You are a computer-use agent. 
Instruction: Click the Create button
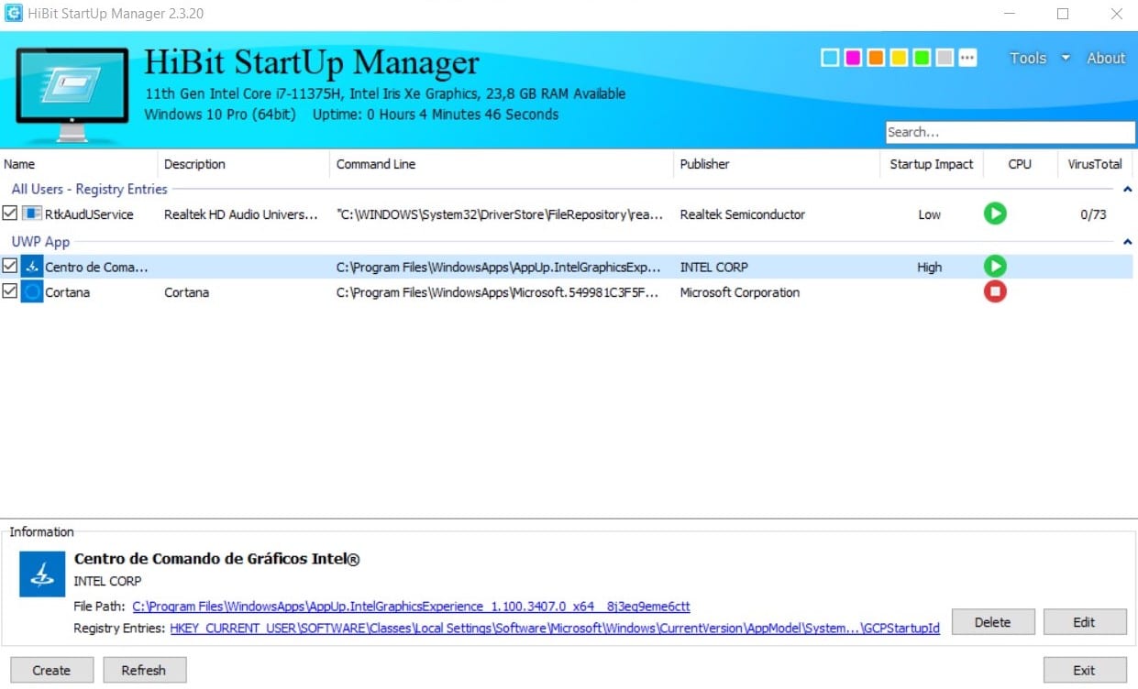[51, 670]
